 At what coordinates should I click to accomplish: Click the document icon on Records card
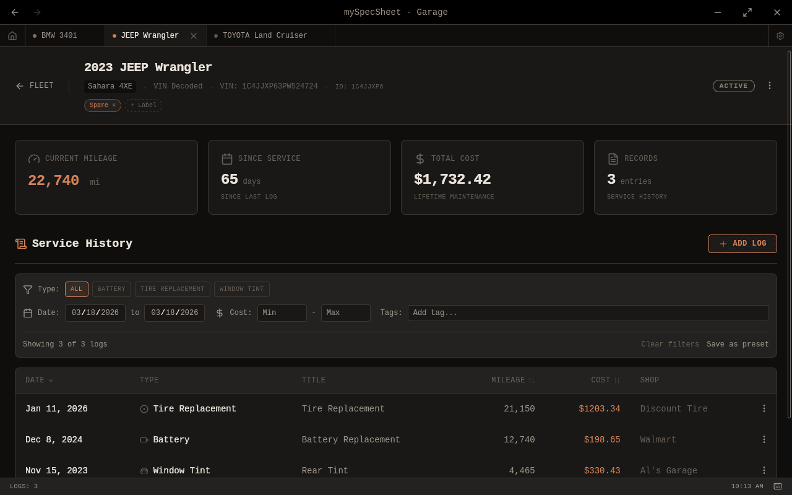coord(613,158)
